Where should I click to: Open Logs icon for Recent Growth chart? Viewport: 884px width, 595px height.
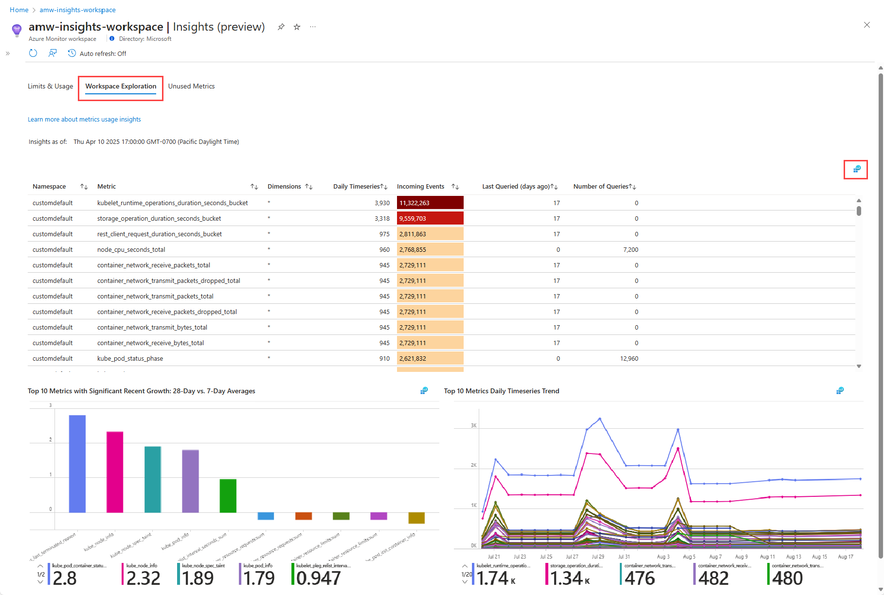pos(424,391)
